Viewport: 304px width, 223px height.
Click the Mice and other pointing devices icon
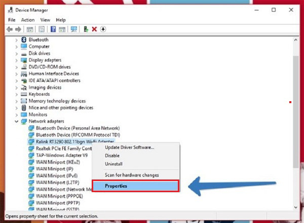coord(24,108)
